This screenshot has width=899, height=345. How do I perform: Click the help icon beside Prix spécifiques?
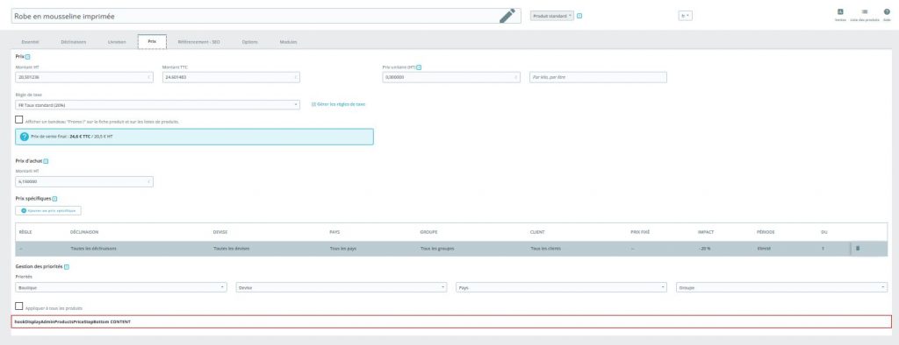[54, 199]
